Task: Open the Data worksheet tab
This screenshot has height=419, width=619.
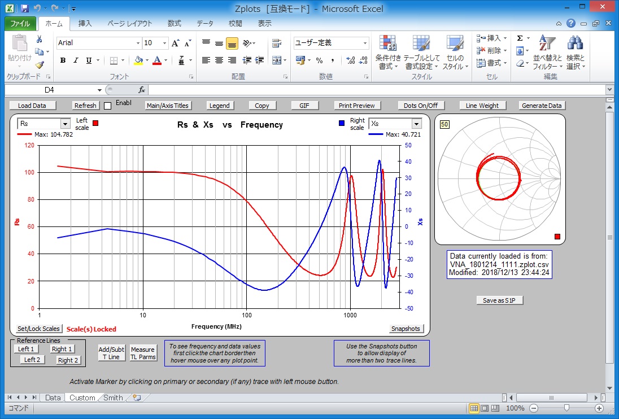Action: 53,398
